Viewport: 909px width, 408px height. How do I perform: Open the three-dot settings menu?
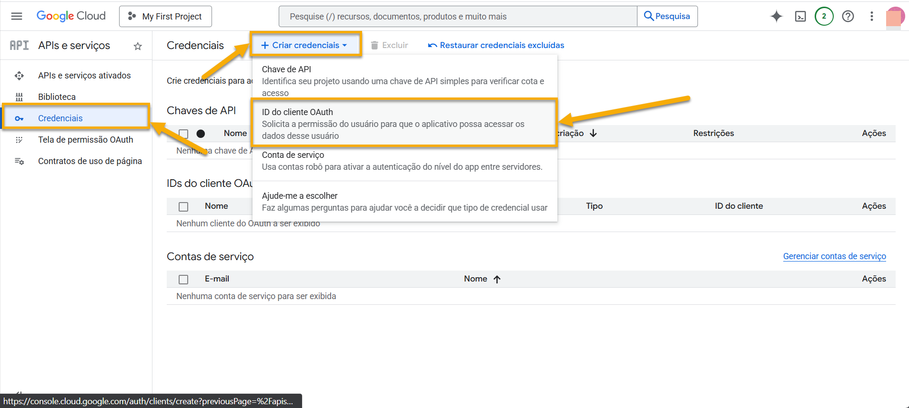coord(872,16)
